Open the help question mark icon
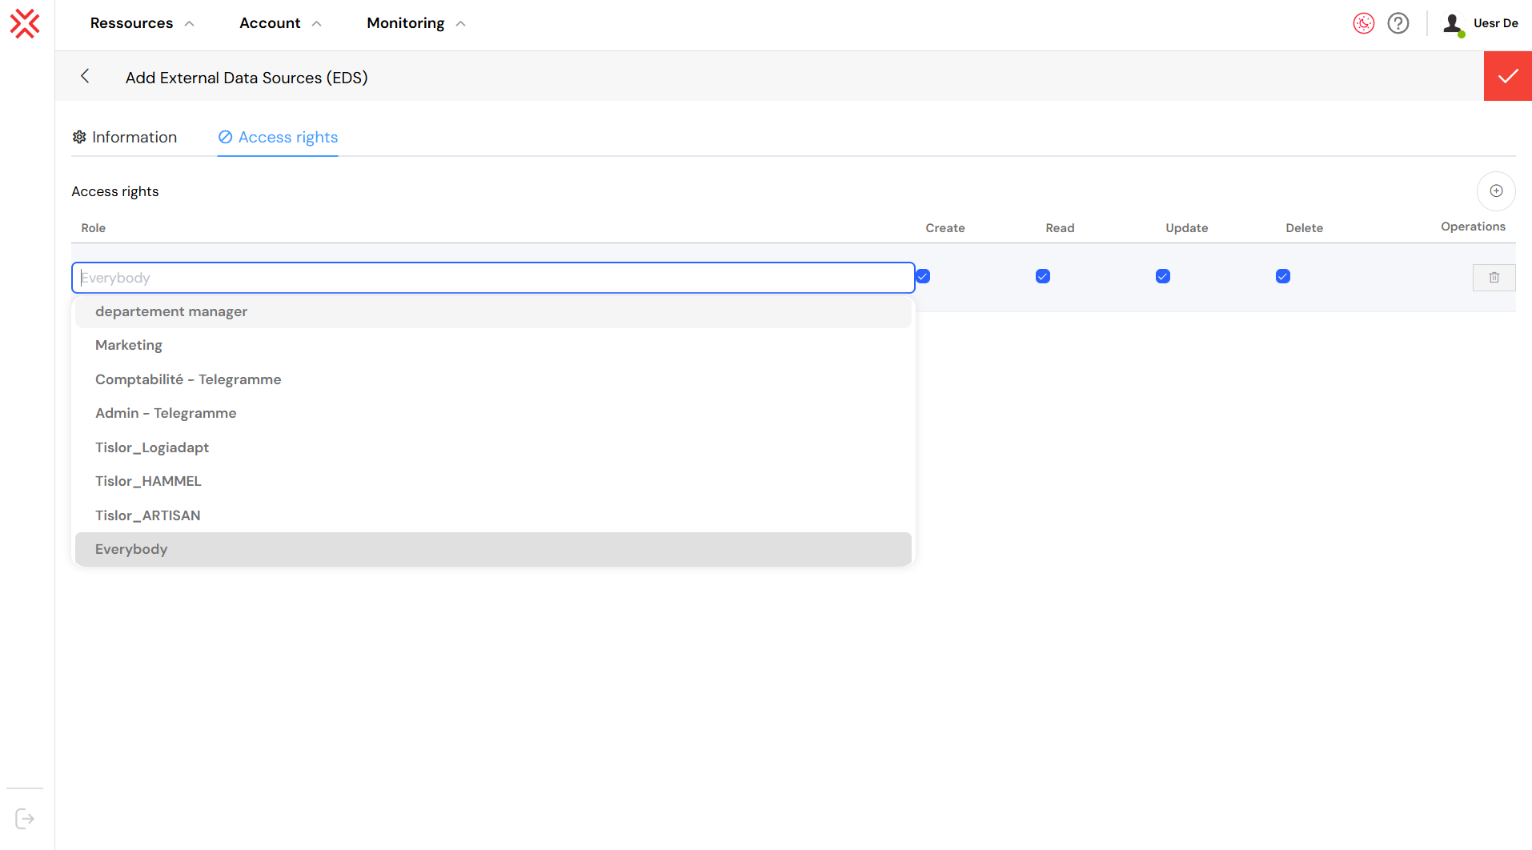Viewport: 1532px width, 850px height. pyautogui.click(x=1398, y=23)
